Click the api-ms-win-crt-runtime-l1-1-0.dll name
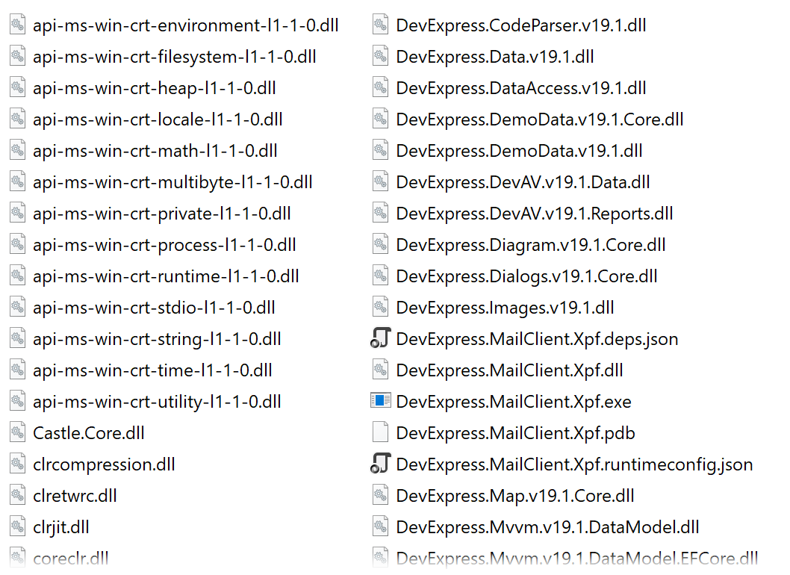This screenshot has height=575, width=790. click(166, 276)
